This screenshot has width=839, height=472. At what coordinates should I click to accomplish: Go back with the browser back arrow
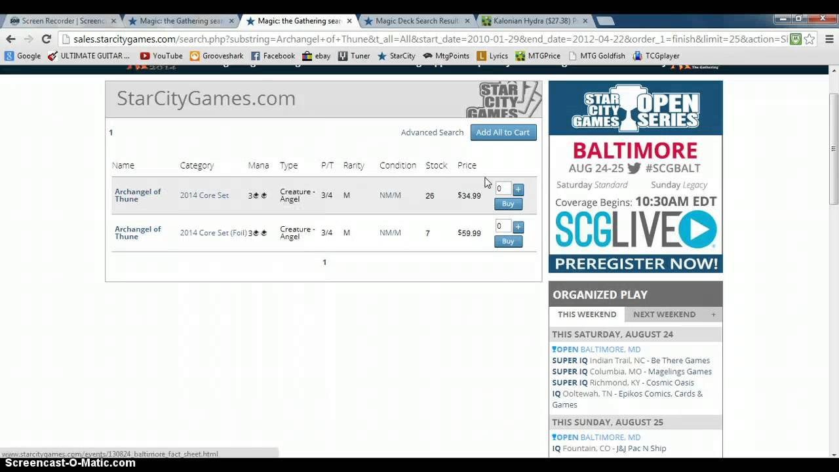click(11, 39)
